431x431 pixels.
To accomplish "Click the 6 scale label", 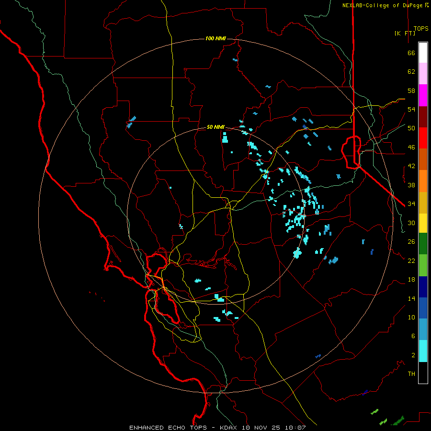I will tap(413, 336).
